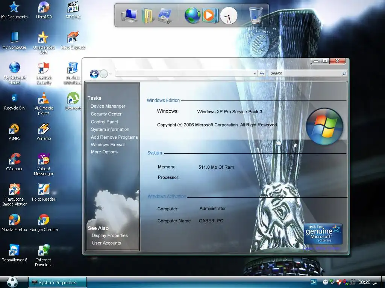This screenshot has width=385, height=288.
Task: Open recent pages arrow beside navigation buttons
Action: click(111, 74)
